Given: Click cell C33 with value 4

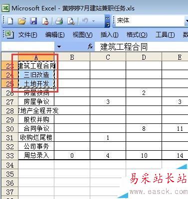Looking at the screenshot, I should [108, 155].
